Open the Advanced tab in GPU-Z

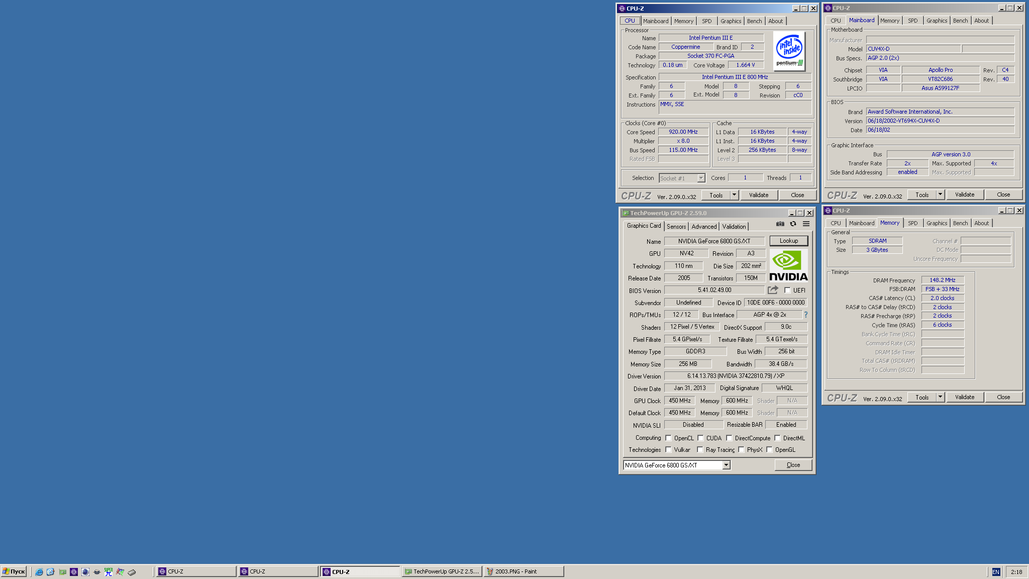[704, 227]
